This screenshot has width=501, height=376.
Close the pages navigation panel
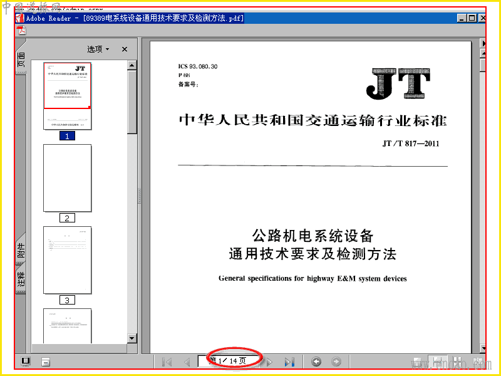click(125, 50)
